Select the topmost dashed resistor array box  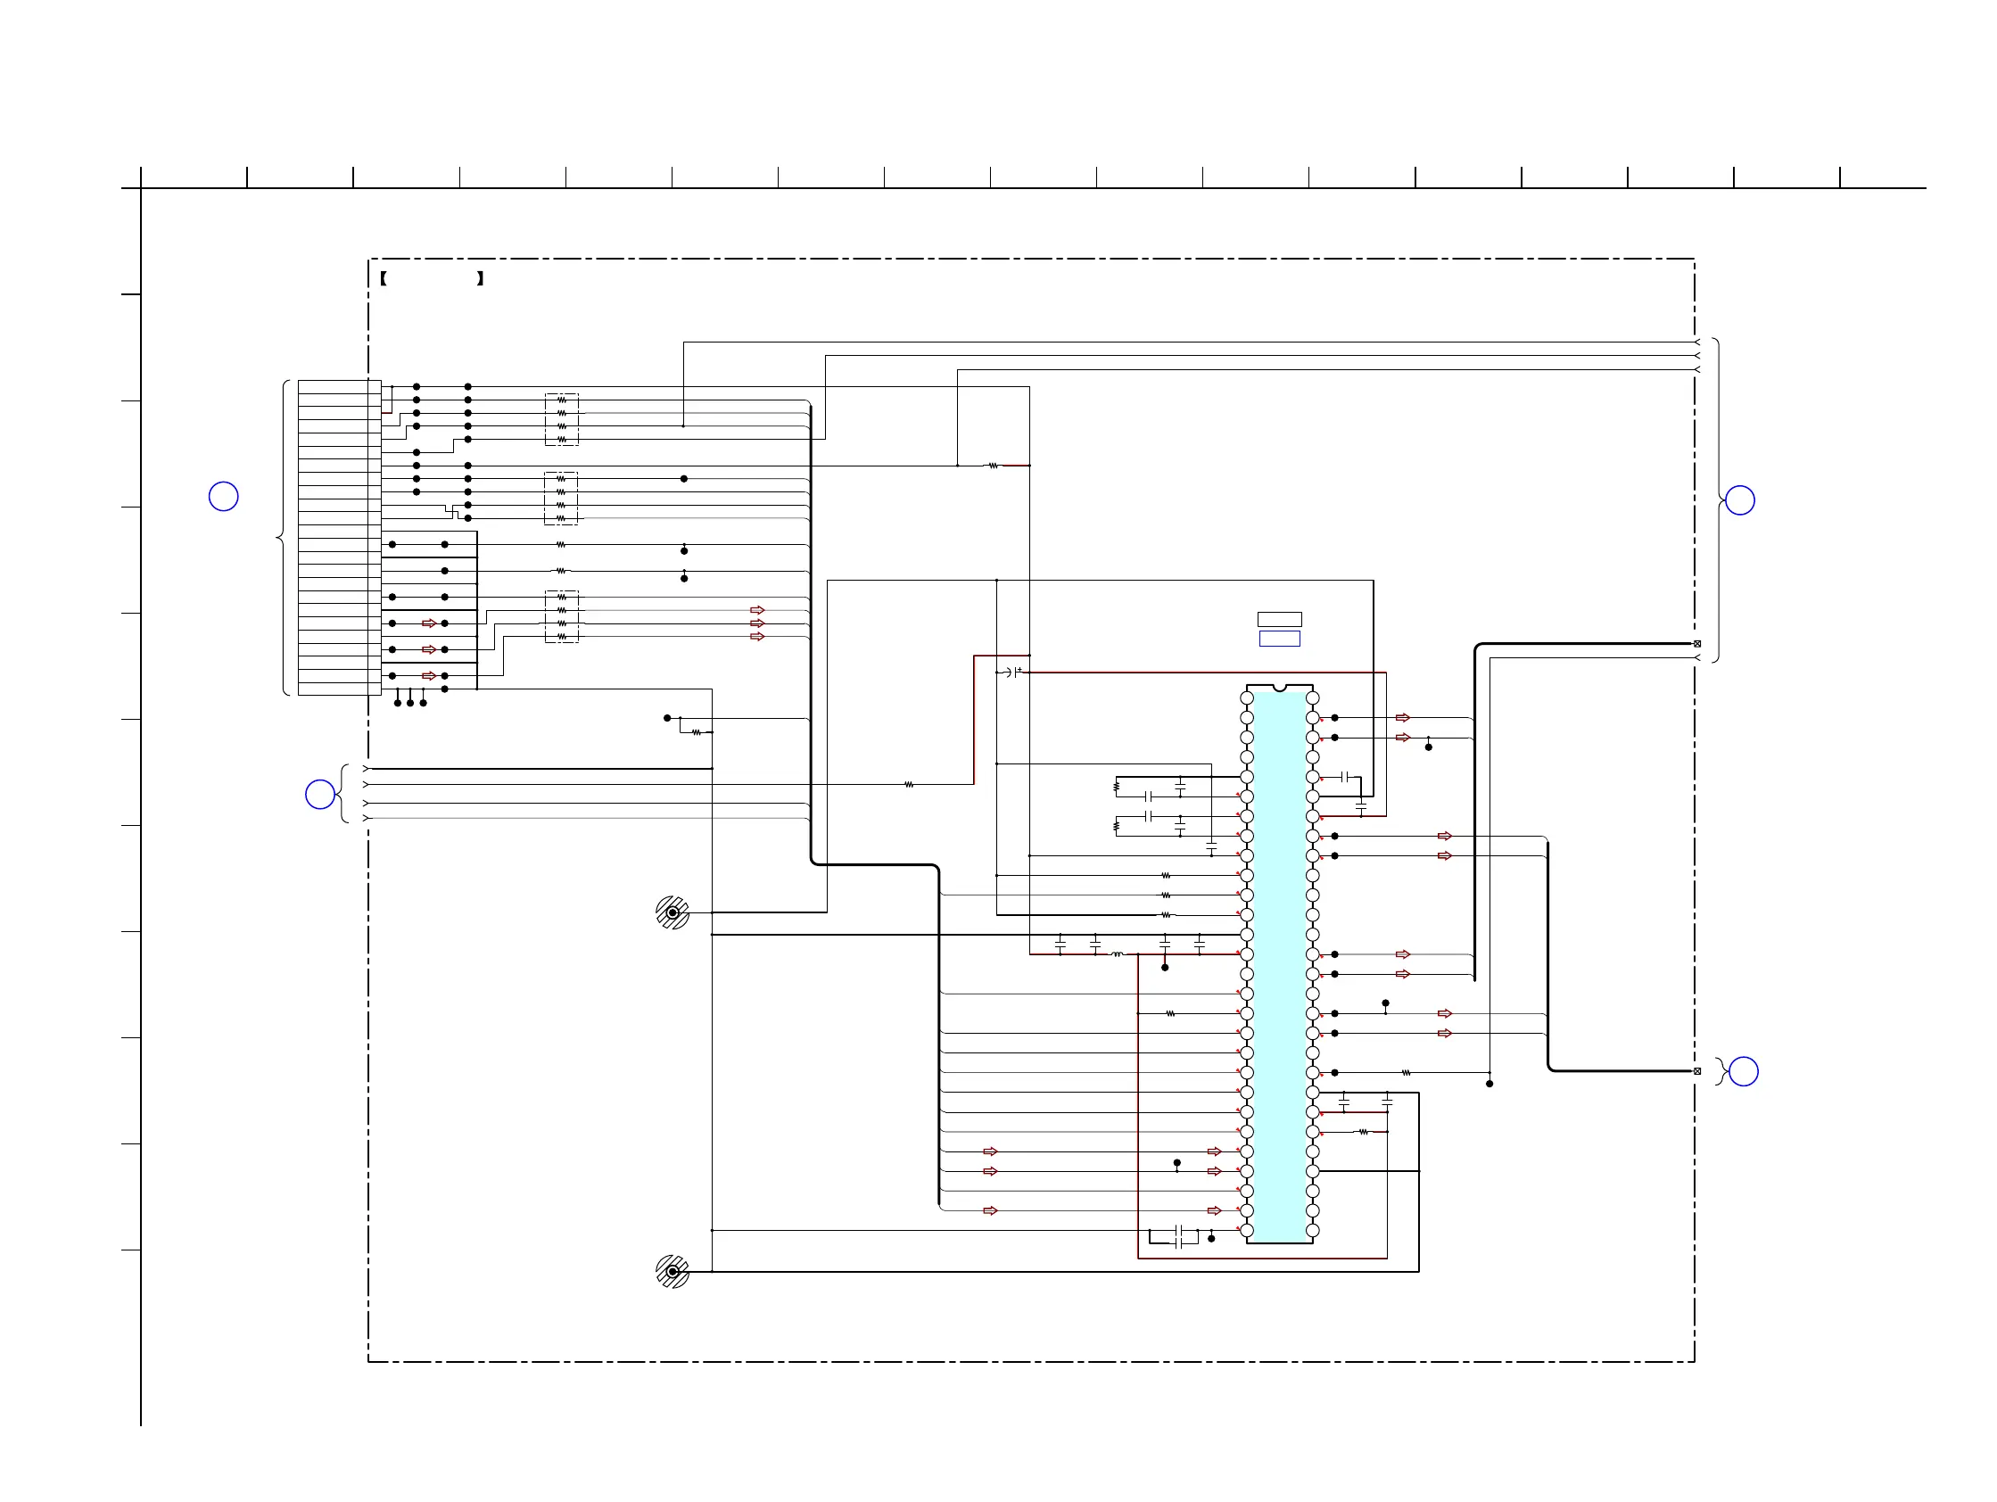click(x=562, y=420)
